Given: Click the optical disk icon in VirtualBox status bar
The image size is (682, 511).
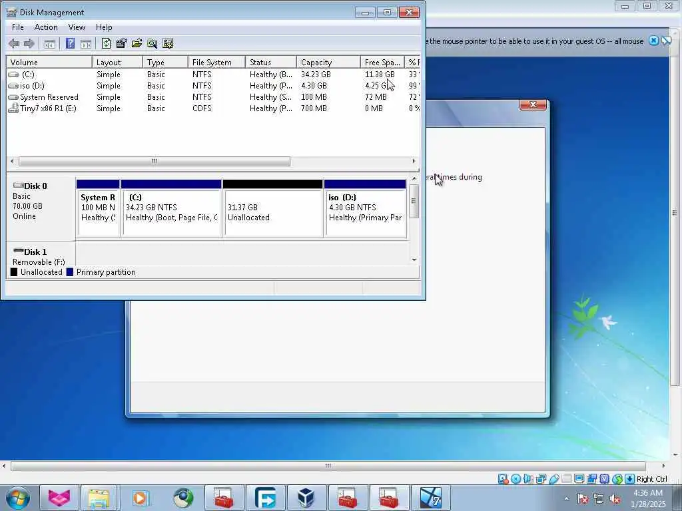Looking at the screenshot, I should click(x=516, y=479).
